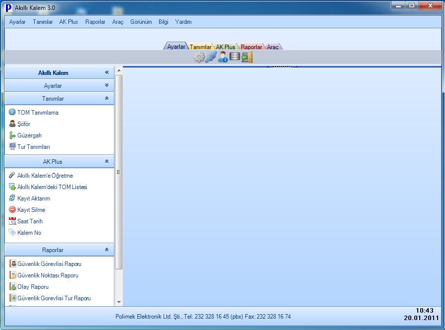This screenshot has height=330, width=445.
Task: Switch to the red Raporlar toolbar tab
Action: [251, 47]
